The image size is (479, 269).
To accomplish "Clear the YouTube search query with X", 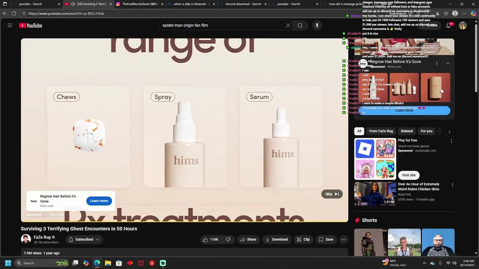I will click(288, 25).
